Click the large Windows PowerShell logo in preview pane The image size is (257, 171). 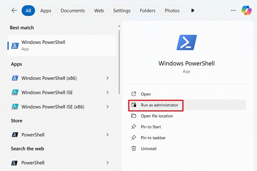click(x=187, y=42)
